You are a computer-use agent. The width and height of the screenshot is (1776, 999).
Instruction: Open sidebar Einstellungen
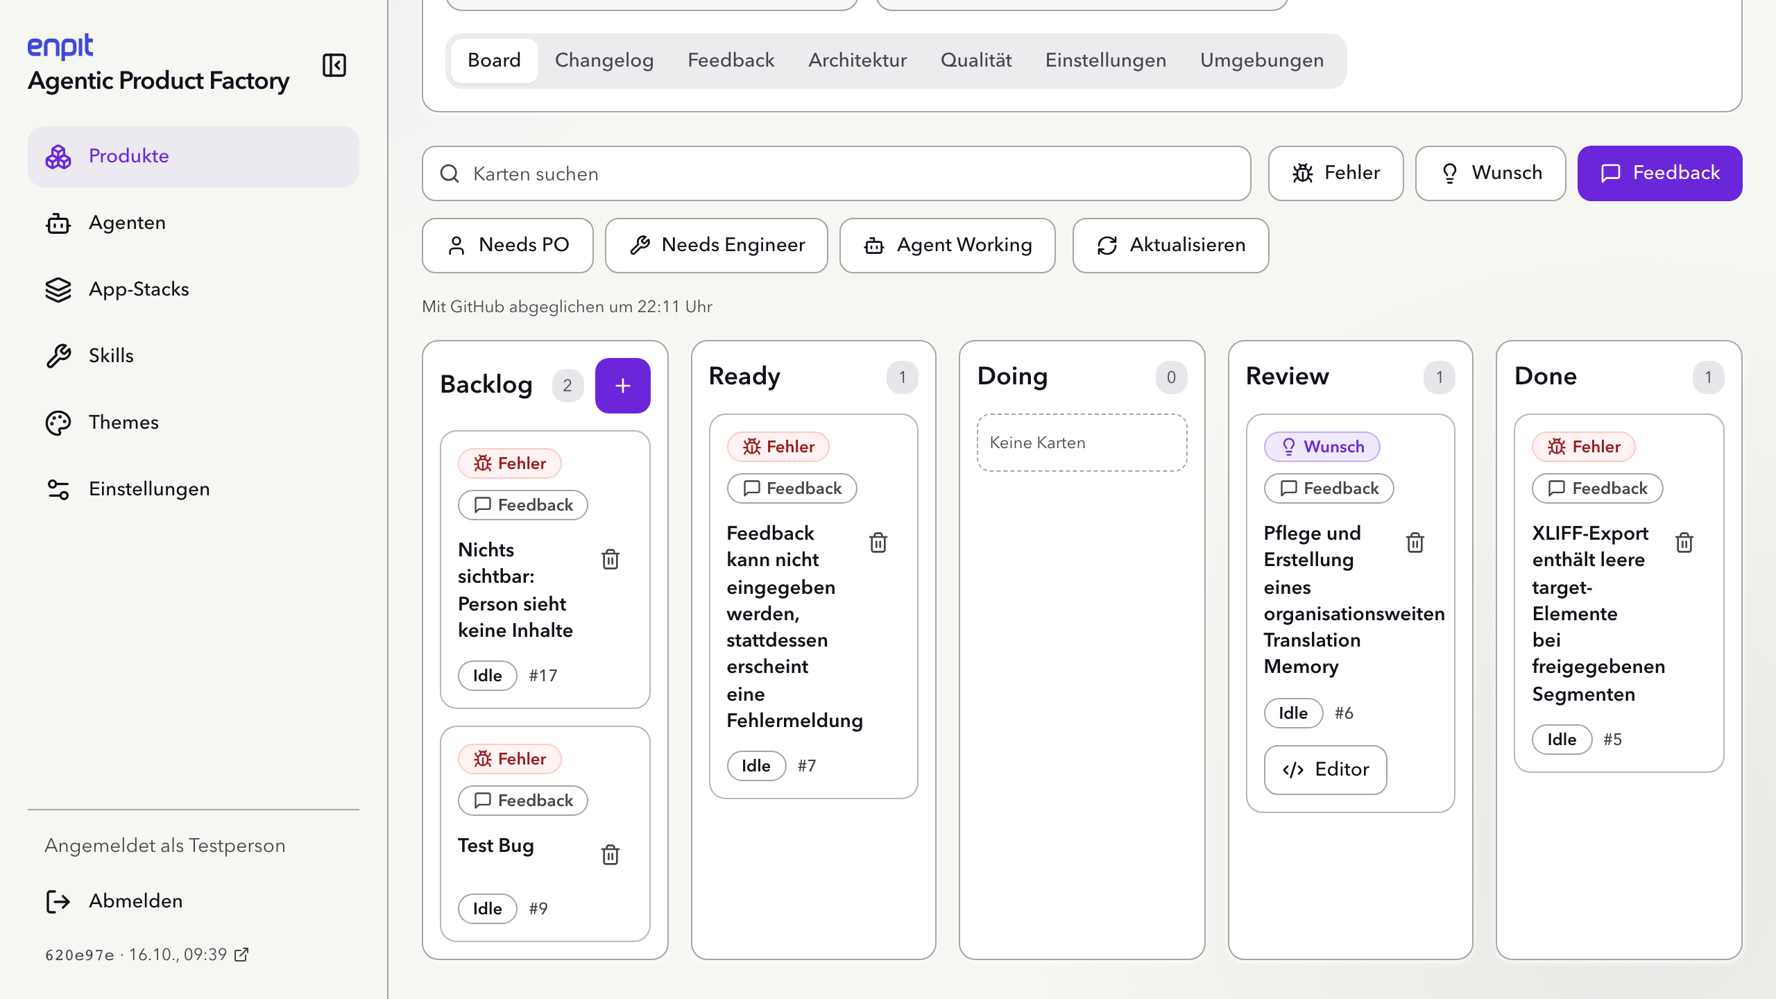coord(194,489)
